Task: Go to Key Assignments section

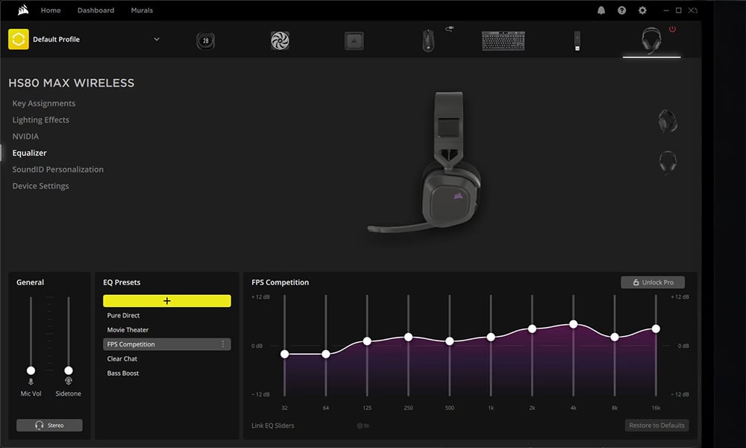Action: pos(44,103)
